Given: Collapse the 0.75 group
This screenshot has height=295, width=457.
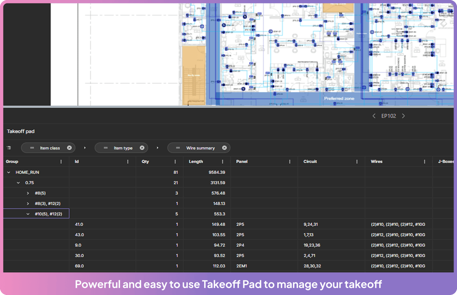Looking at the screenshot, I should point(18,182).
